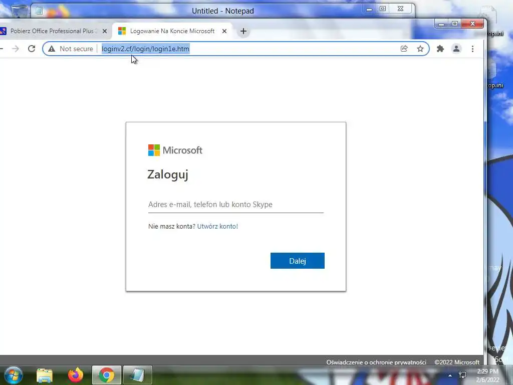Switch to the Pobierz Office Professional Plus tab

(x=52, y=31)
